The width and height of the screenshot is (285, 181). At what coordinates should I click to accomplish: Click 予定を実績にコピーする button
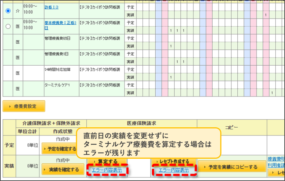pos(232,167)
